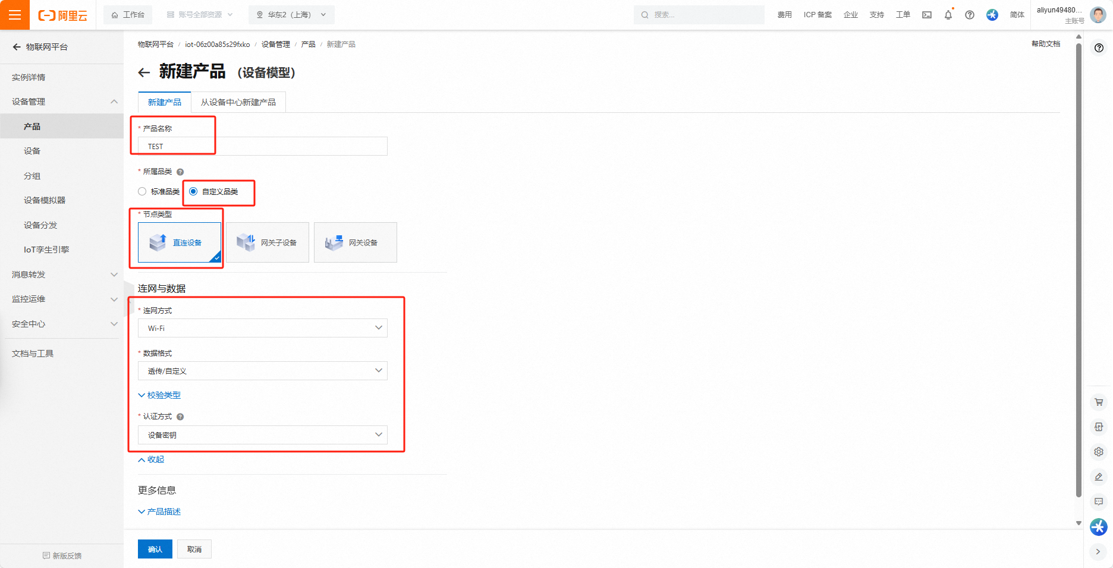
Task: Open 产品 in the sidebar
Action: 62,127
